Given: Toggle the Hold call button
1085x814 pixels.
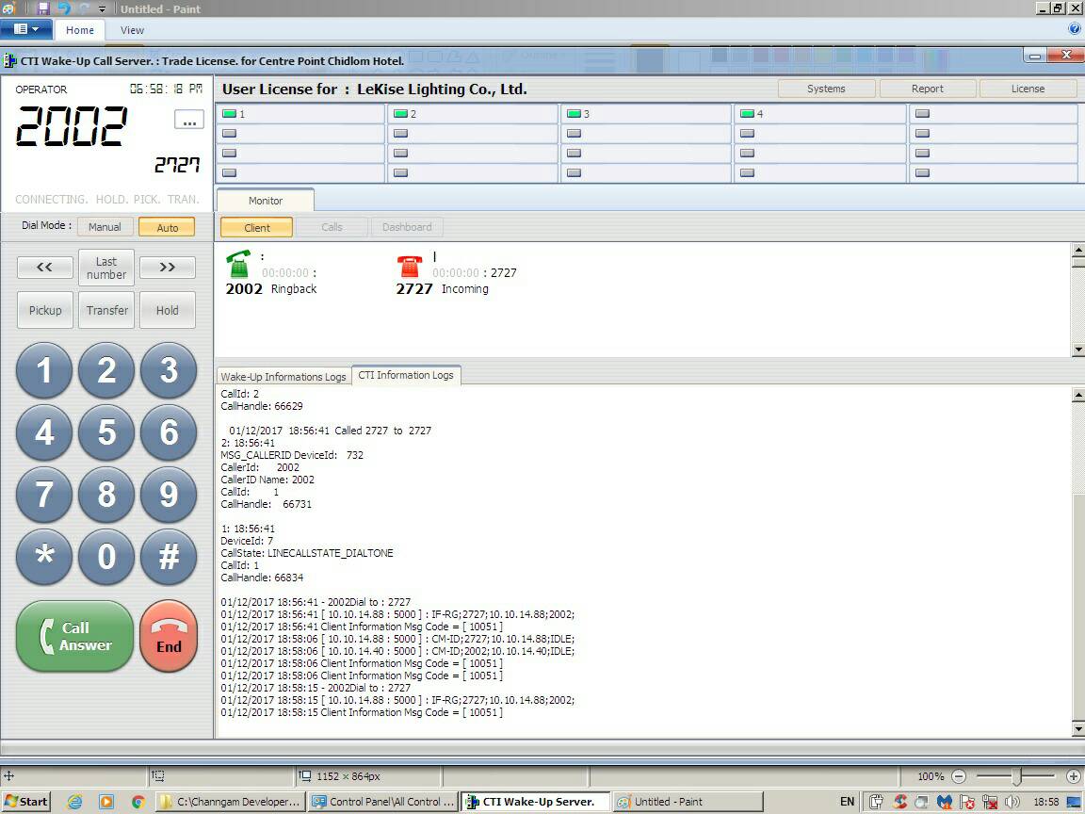Looking at the screenshot, I should click(x=168, y=310).
